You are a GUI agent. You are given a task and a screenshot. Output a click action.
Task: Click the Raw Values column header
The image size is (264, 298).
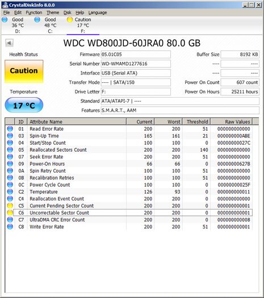point(232,121)
